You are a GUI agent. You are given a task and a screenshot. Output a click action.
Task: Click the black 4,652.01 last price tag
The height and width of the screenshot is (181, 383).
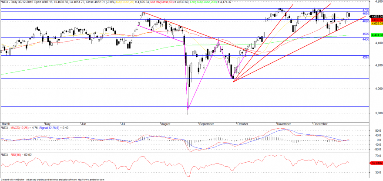[x=376, y=17]
